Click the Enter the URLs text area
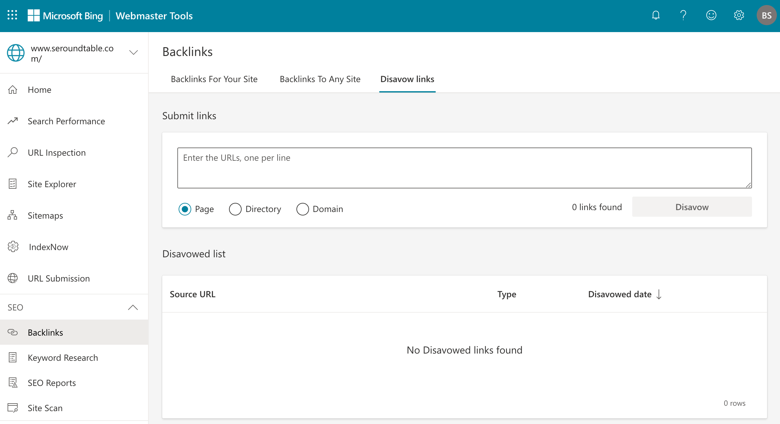The width and height of the screenshot is (780, 424). (x=464, y=168)
